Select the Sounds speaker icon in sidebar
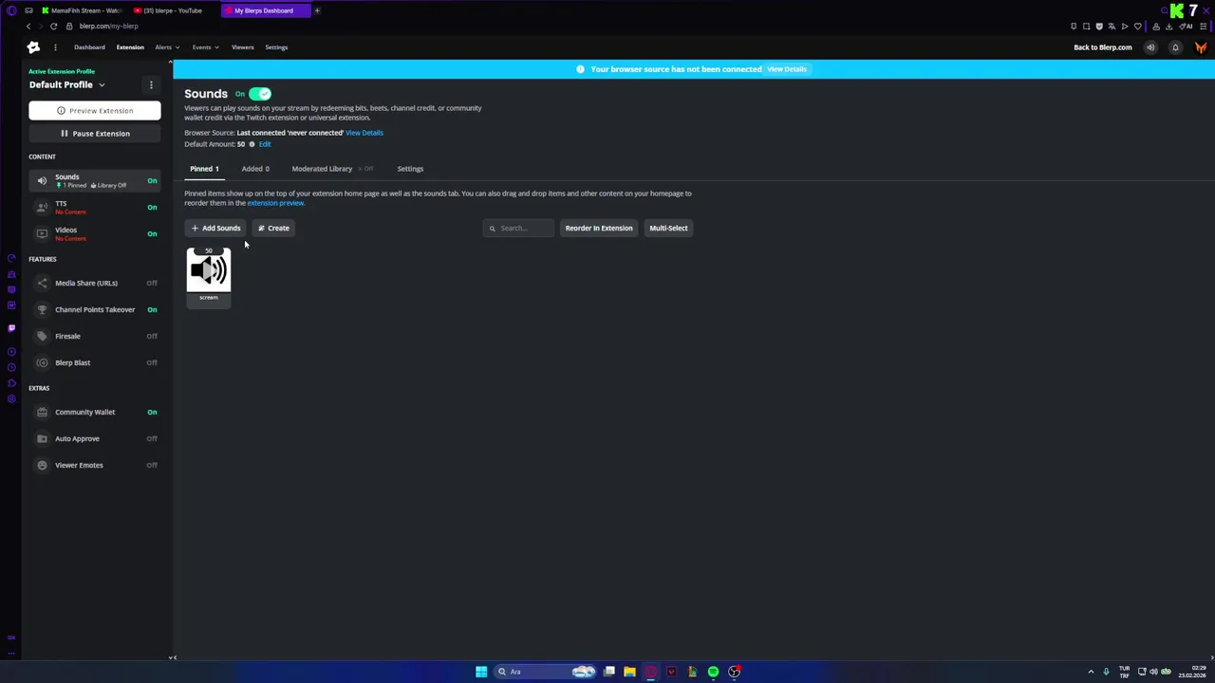 point(42,180)
